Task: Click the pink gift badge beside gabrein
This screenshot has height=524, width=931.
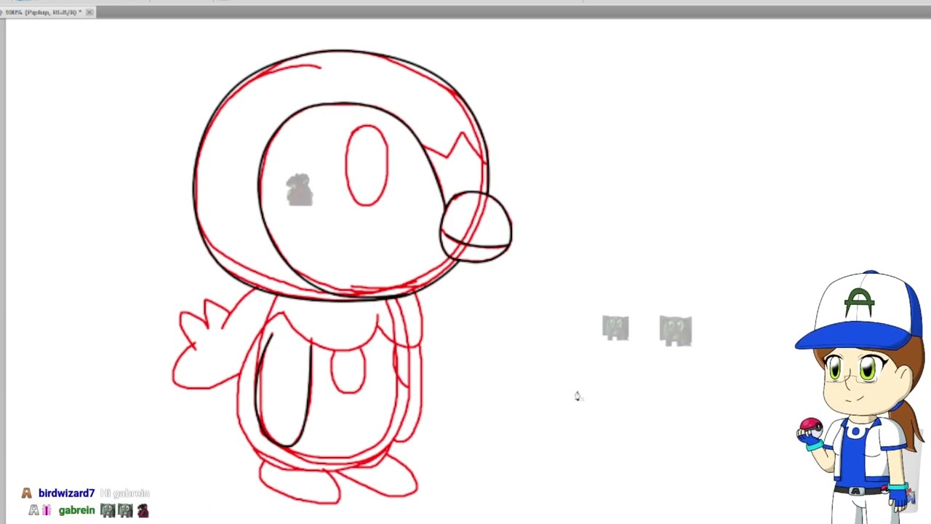Action: point(47,511)
